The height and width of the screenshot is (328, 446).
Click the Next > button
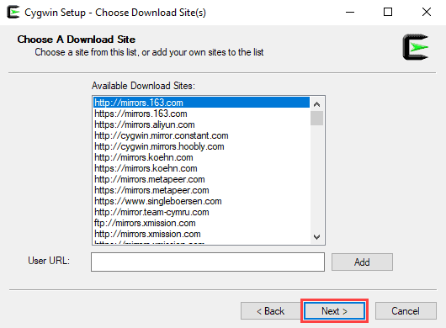pos(334,311)
